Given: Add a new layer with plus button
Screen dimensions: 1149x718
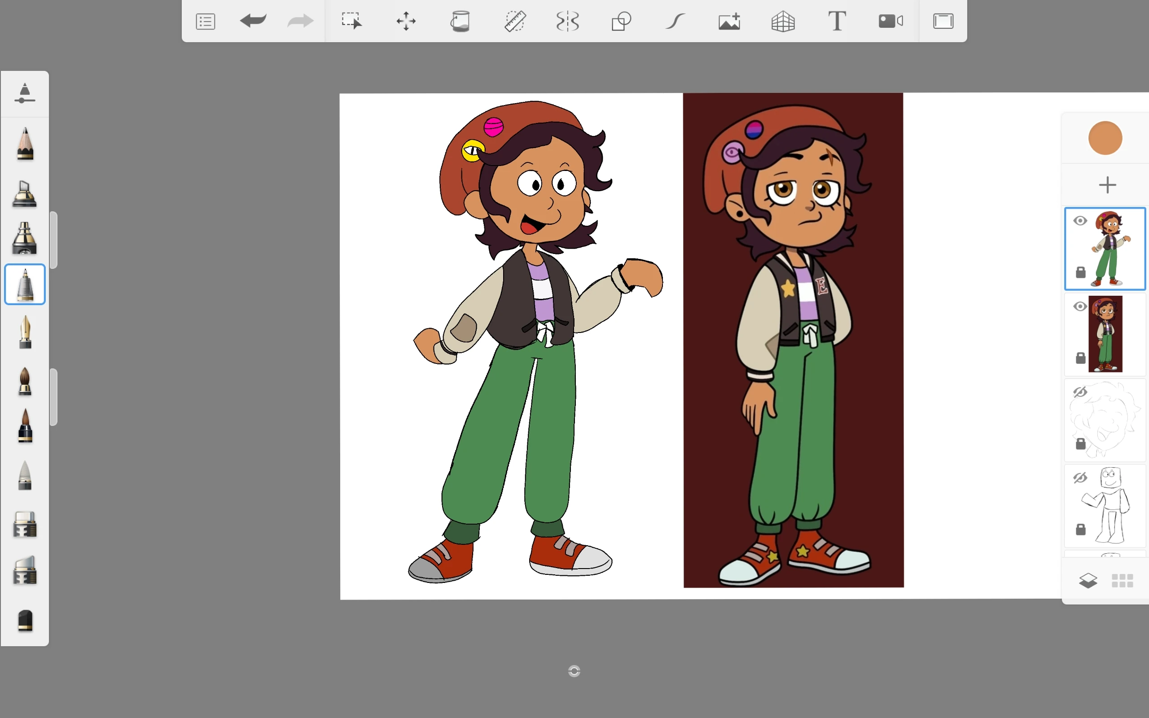Looking at the screenshot, I should 1107,185.
